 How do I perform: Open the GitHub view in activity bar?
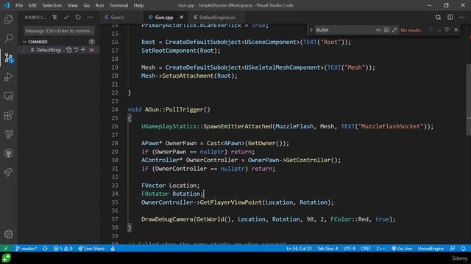pos(8,153)
